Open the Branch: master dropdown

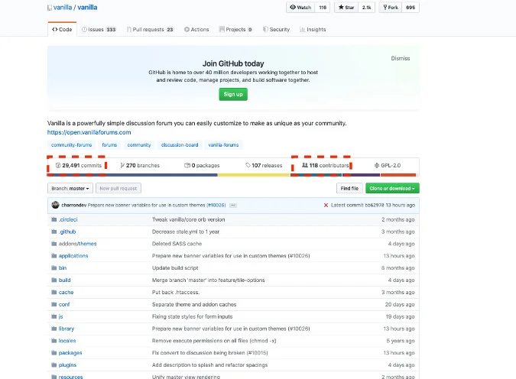tap(70, 188)
